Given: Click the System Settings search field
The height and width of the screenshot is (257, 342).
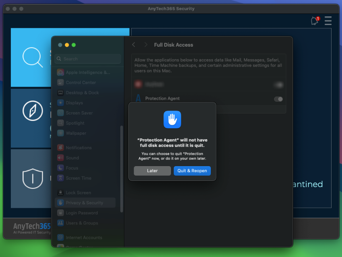Looking at the screenshot, I should coord(88,59).
